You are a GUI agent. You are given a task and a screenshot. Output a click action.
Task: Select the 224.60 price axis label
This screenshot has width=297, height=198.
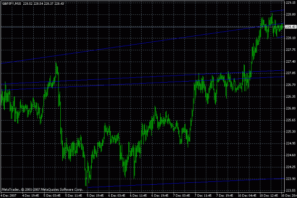coord(290,155)
